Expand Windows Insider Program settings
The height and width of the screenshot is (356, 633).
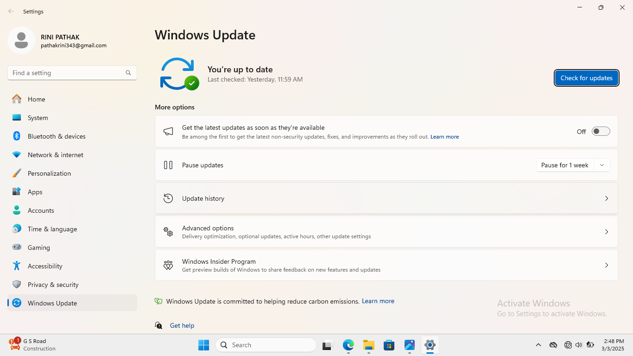coord(606,265)
